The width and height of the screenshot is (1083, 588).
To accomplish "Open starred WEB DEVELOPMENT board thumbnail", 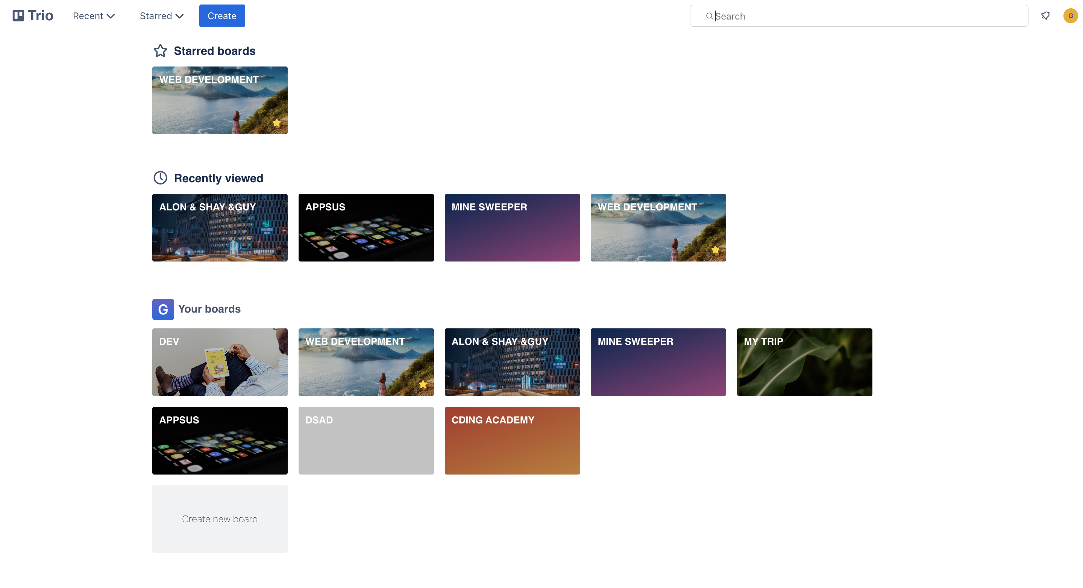I will [x=220, y=100].
